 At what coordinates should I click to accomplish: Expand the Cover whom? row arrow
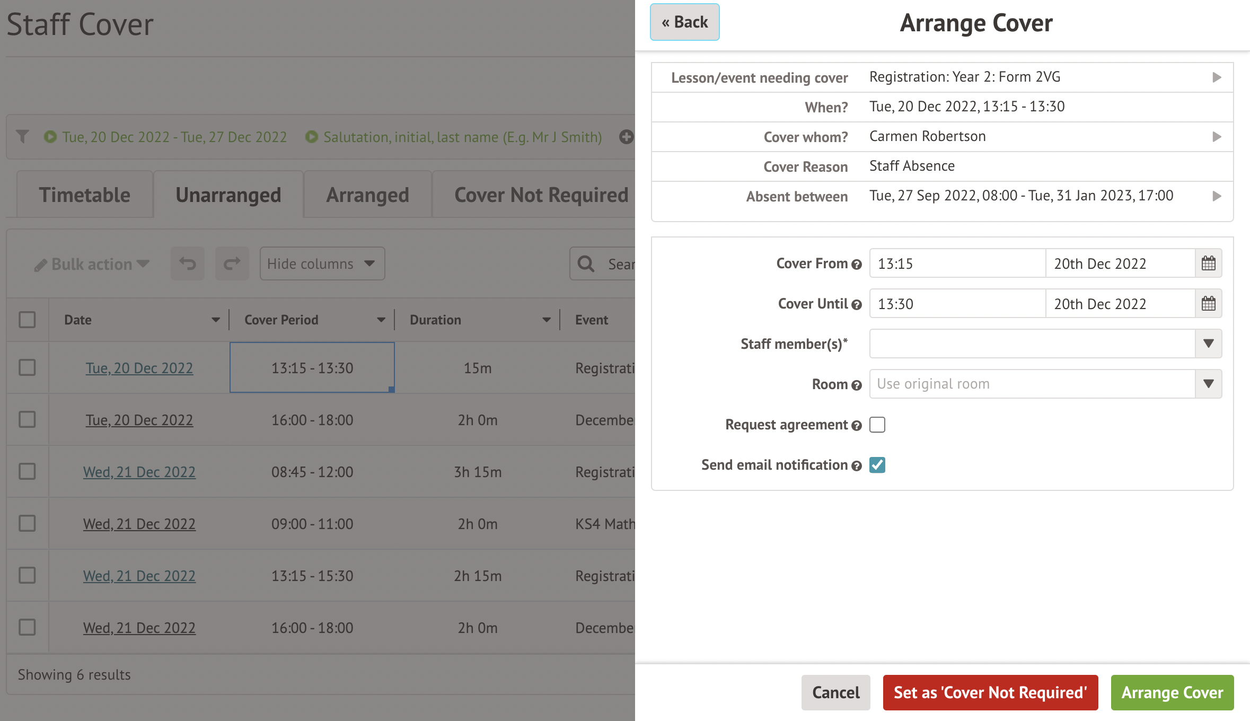(x=1217, y=137)
